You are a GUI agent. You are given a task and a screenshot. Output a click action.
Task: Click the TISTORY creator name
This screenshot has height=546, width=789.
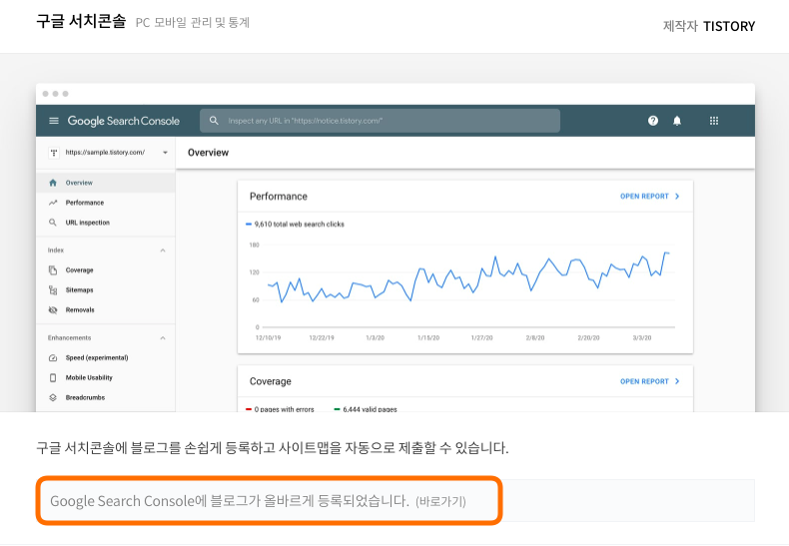[x=729, y=26]
